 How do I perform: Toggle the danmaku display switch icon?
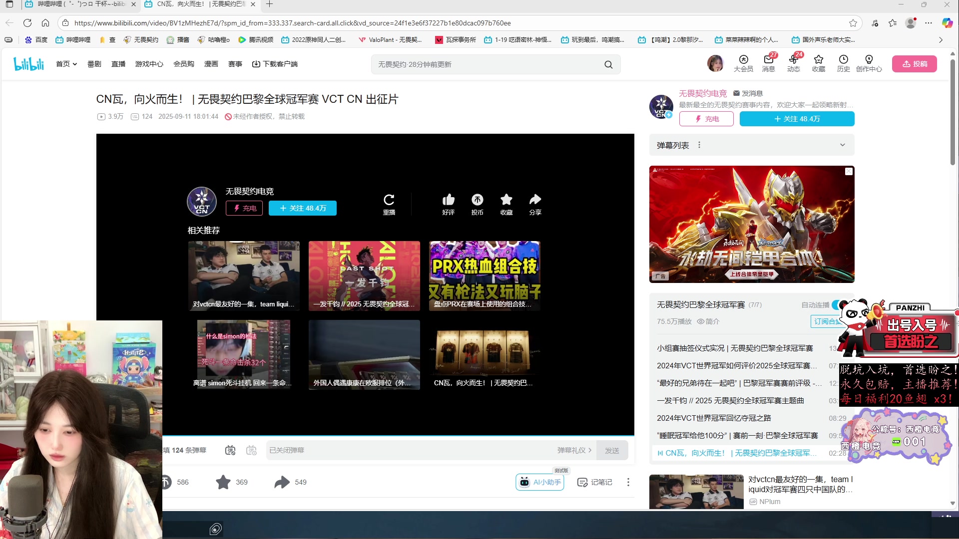click(x=230, y=450)
